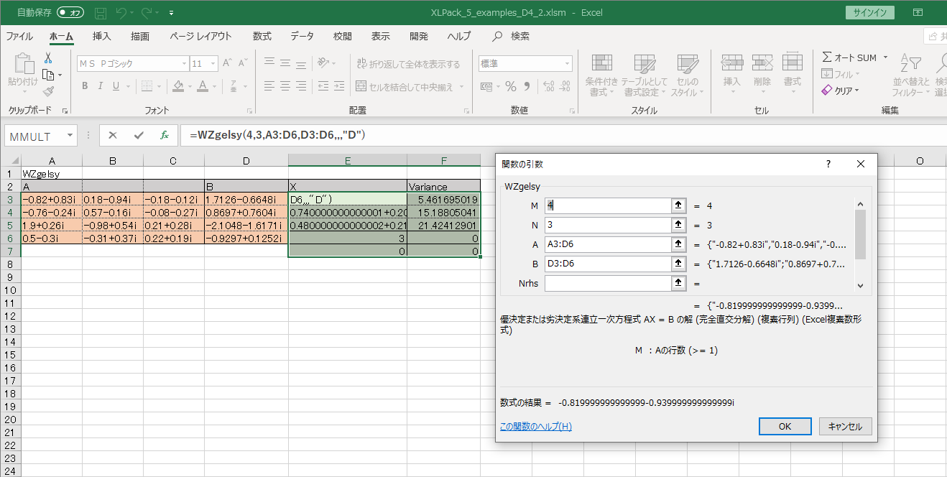Click the collapse range icon for field A
Screen dimensions: 947x477
tap(677, 244)
